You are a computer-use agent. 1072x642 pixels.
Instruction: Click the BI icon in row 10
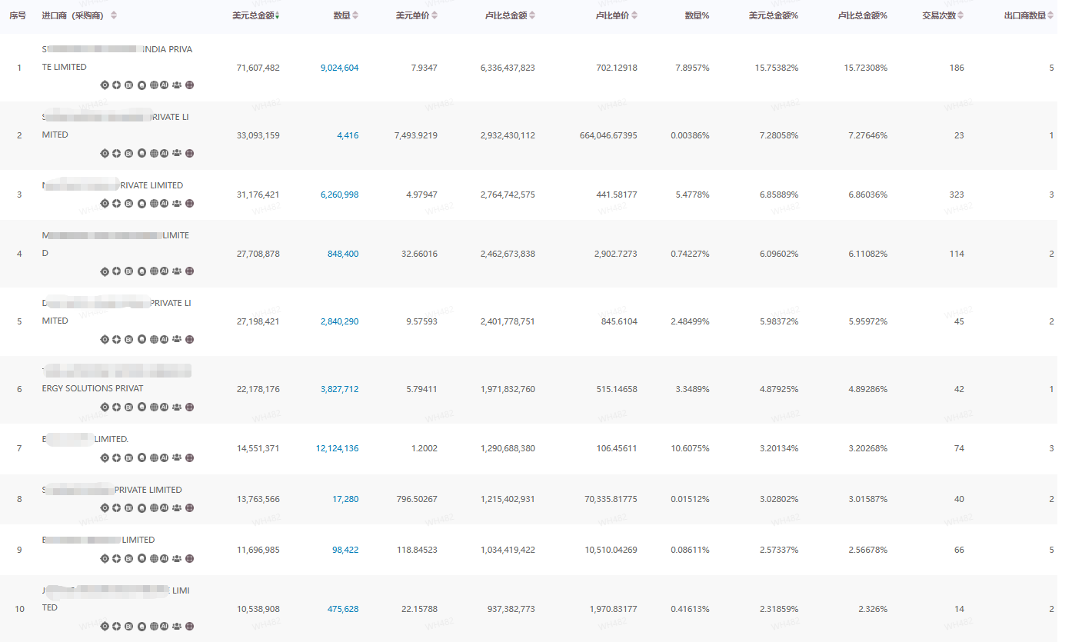point(129,627)
